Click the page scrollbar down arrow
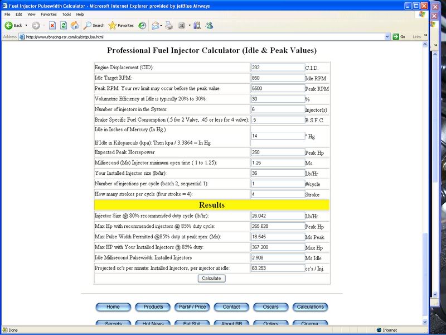 tap(425, 322)
